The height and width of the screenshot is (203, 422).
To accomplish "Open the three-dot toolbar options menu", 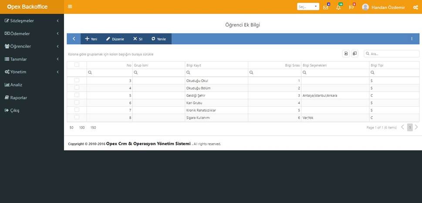I will tap(412, 39).
